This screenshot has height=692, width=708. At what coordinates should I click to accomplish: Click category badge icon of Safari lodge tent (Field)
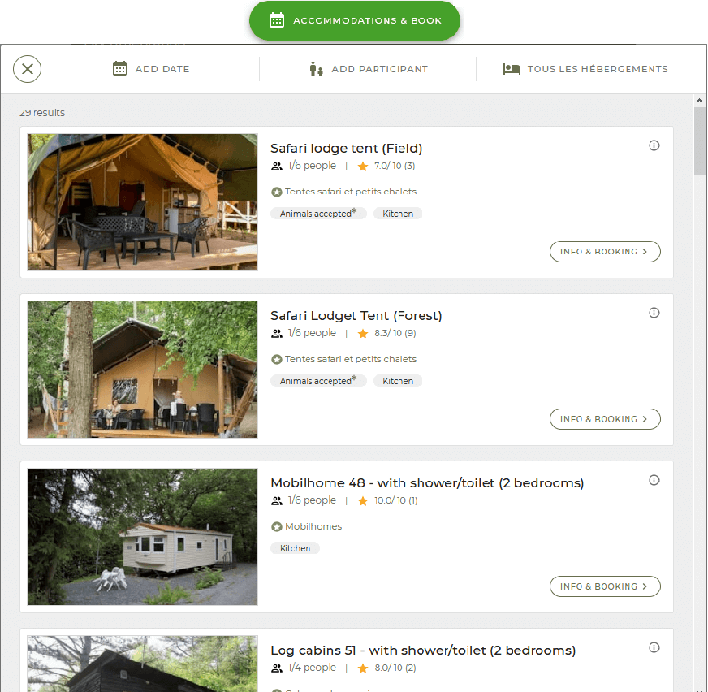pyautogui.click(x=276, y=192)
